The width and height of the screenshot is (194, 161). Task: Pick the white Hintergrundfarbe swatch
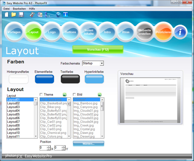tap(19, 79)
